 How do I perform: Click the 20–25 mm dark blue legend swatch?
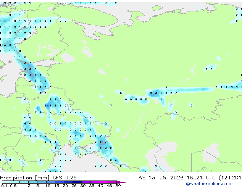tap(68, 182)
